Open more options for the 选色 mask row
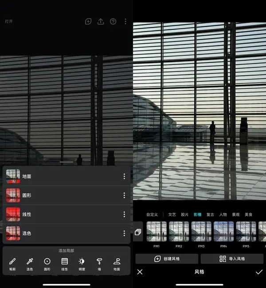Image resolution: width=266 pixels, height=288 pixels. 124,233
